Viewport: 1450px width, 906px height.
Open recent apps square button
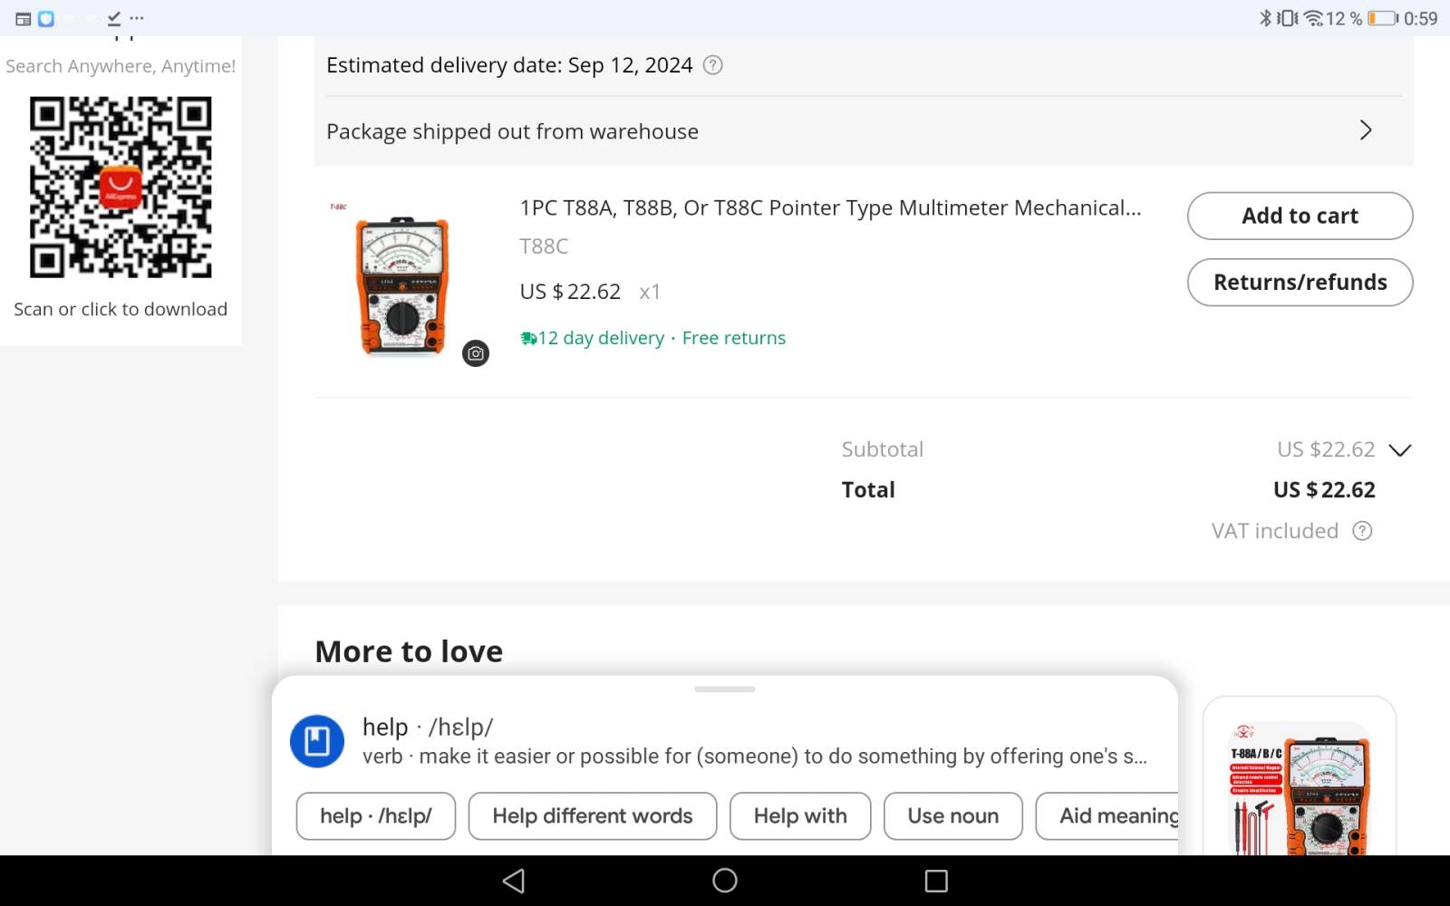pos(936,881)
